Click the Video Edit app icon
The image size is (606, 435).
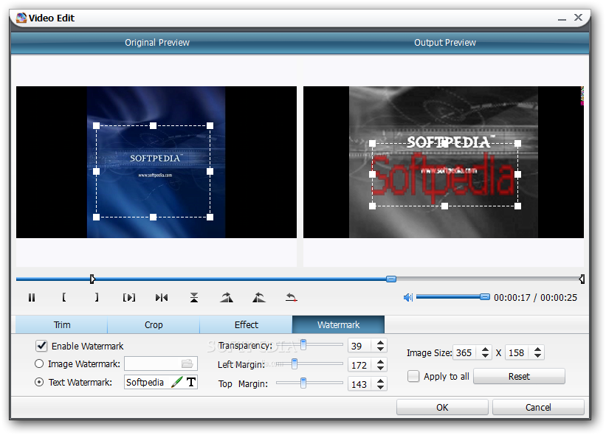click(21, 18)
